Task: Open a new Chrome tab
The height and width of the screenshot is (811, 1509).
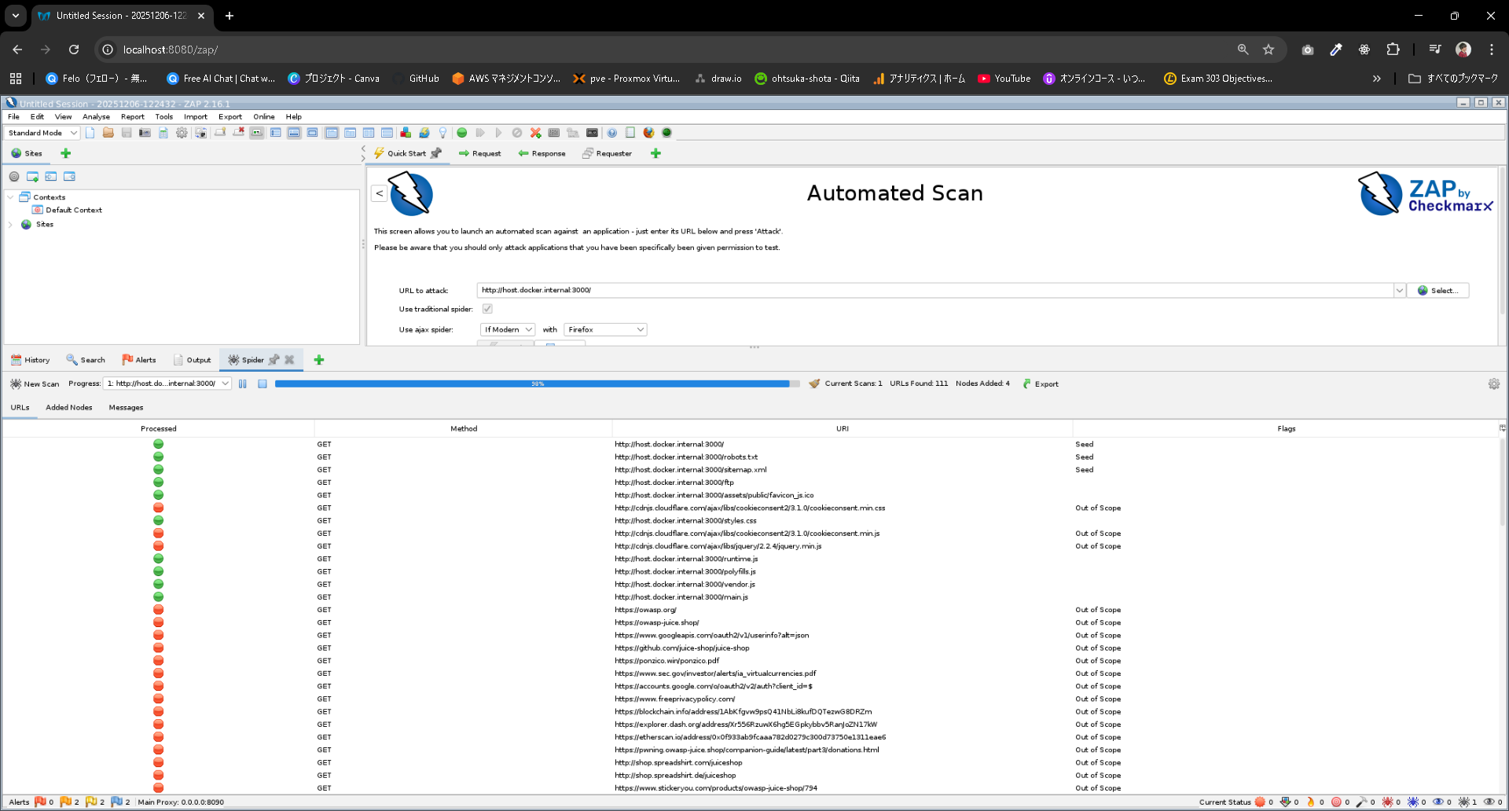Action: [229, 16]
